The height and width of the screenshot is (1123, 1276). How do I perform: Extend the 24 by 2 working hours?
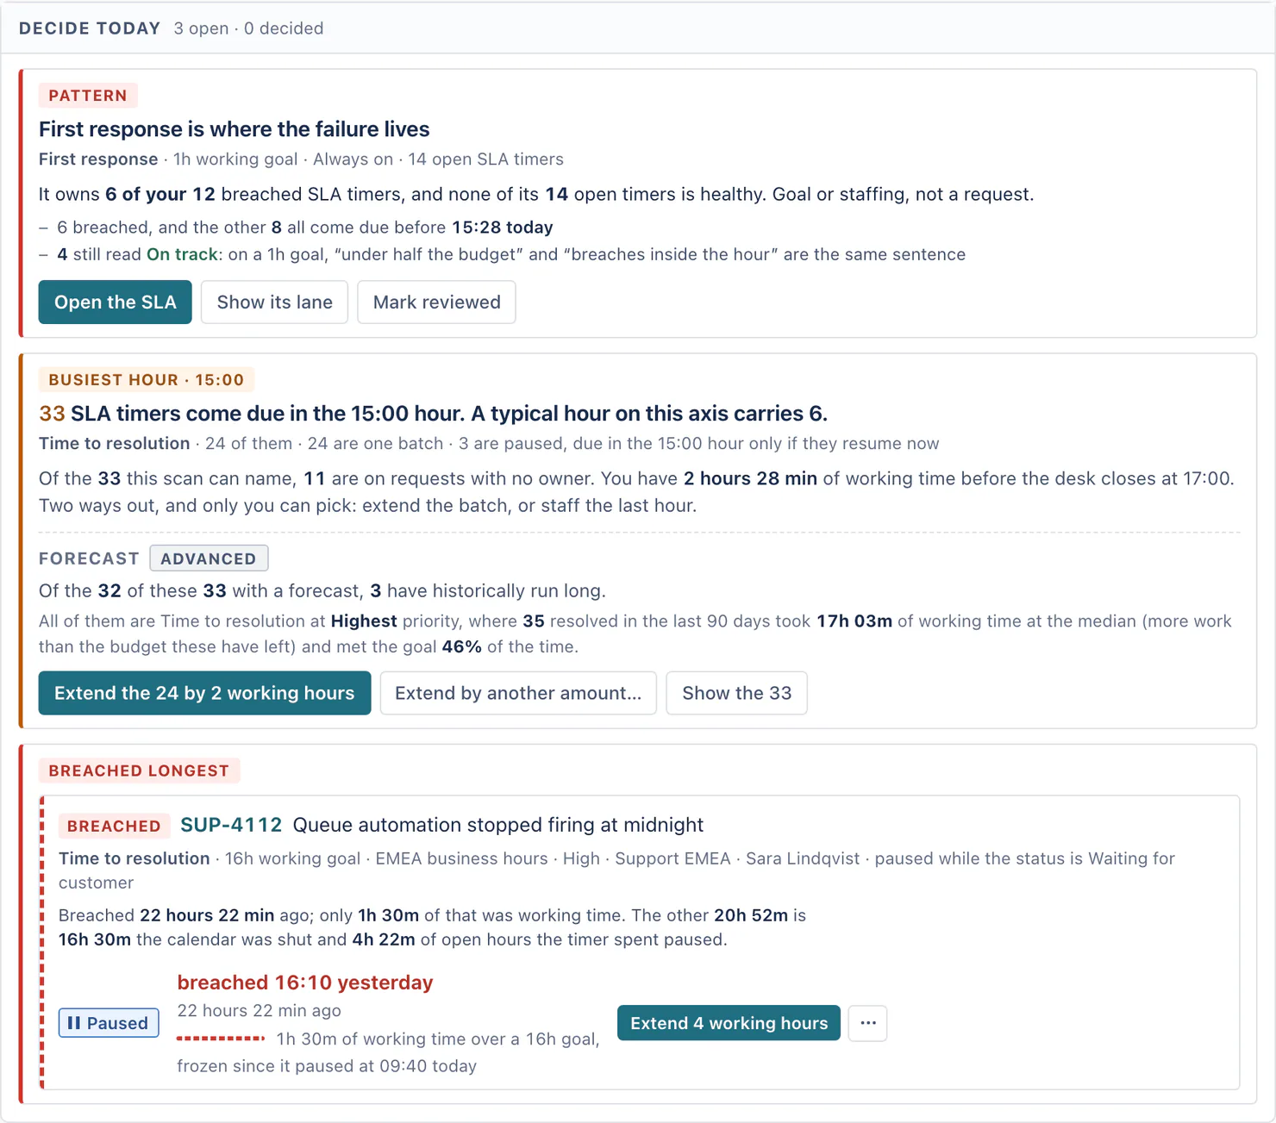tap(204, 693)
